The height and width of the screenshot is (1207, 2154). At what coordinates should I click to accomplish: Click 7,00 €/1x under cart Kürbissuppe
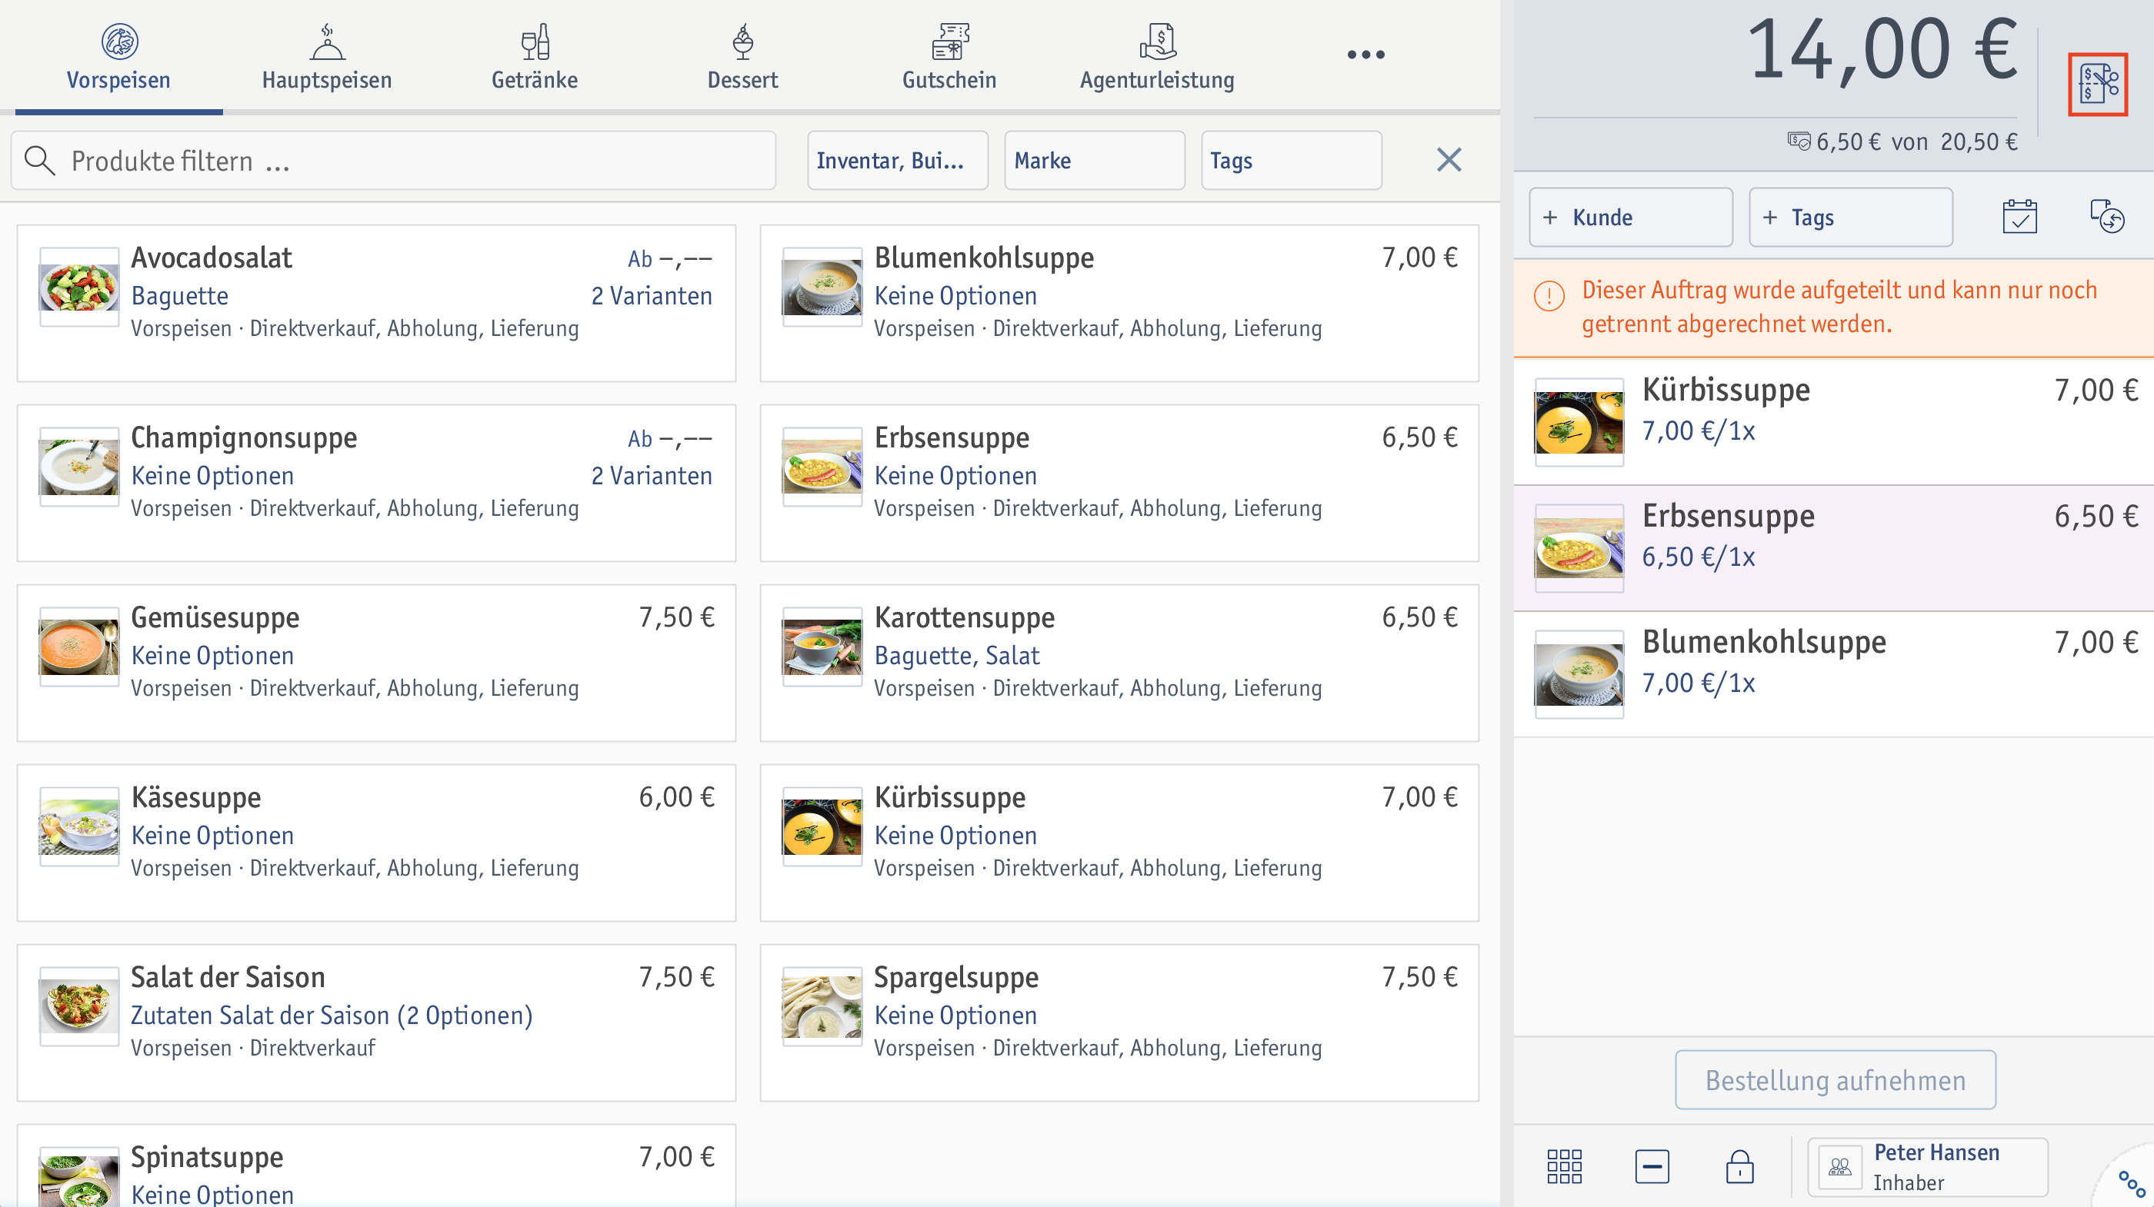(x=1699, y=431)
